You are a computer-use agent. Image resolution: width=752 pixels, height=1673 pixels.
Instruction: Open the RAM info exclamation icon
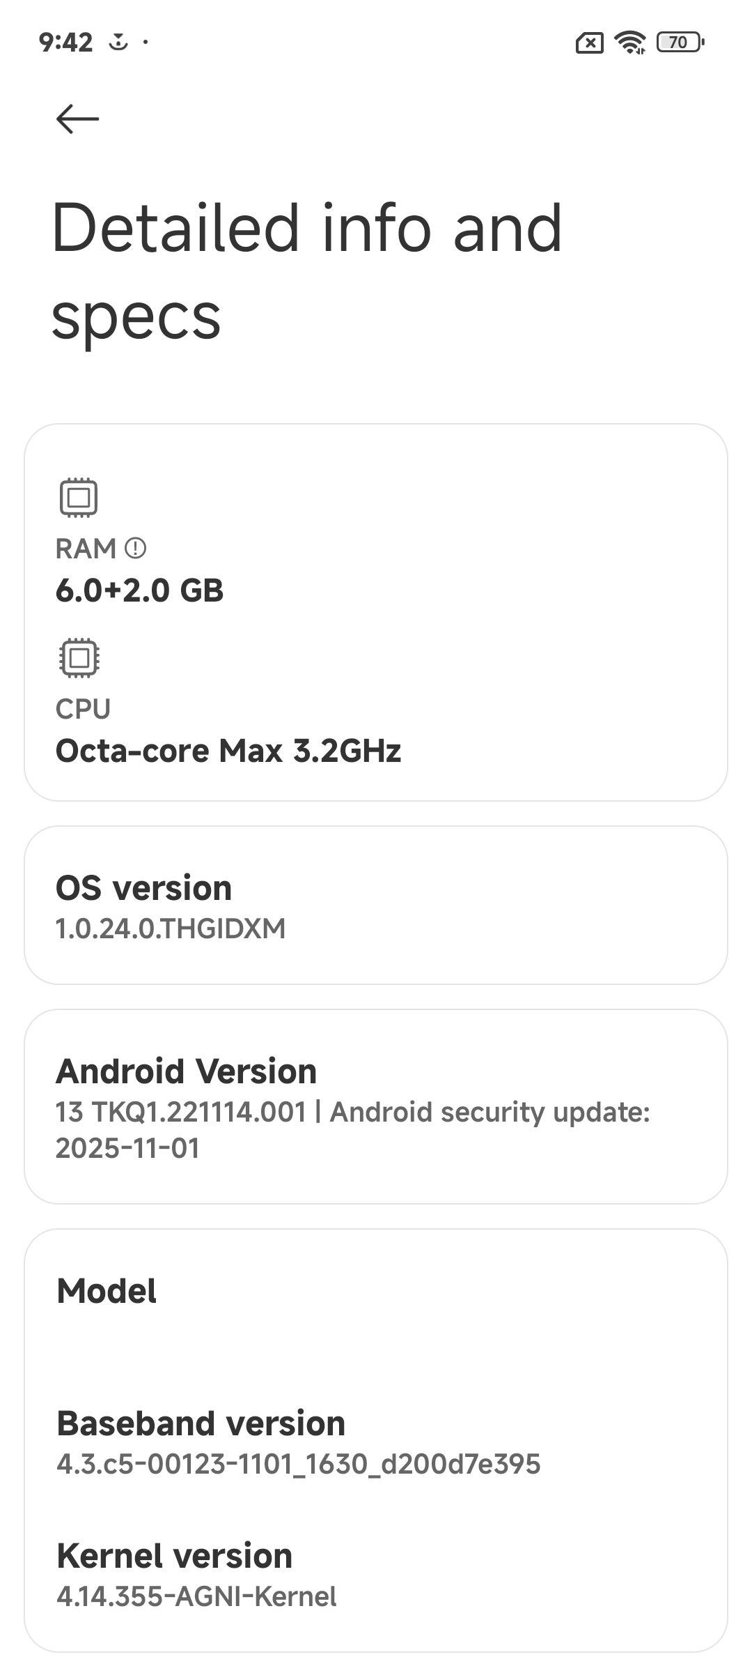coord(135,549)
